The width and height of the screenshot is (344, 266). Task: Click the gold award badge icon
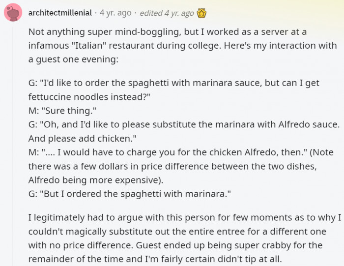point(201,13)
